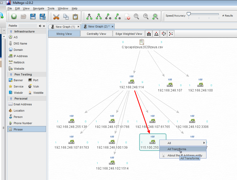
Task: Select the hierarchical layout icon
Action: pyautogui.click(x=156, y=34)
